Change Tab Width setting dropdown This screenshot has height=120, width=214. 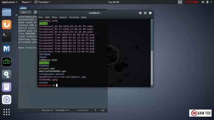(x=62, y=110)
